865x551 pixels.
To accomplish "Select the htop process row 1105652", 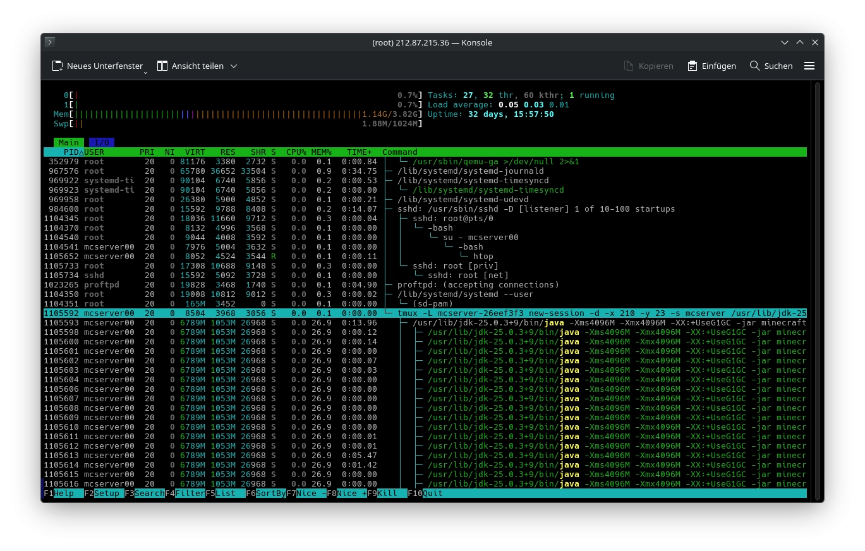I will point(425,257).
